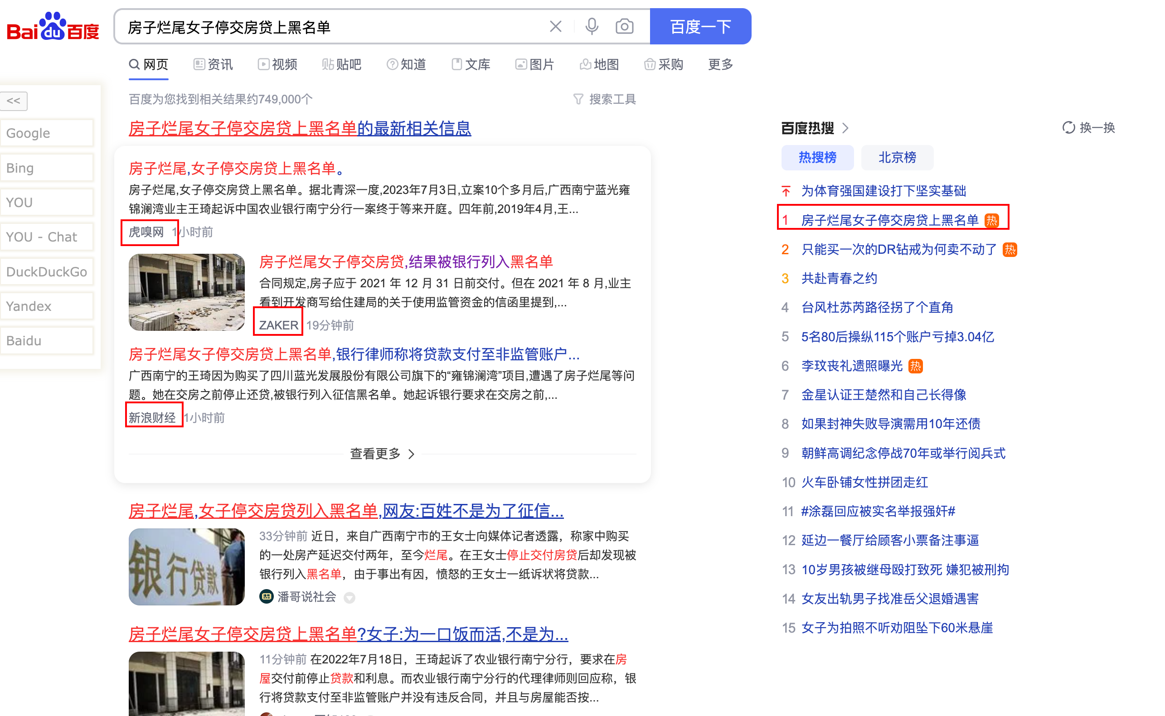Image resolution: width=1165 pixels, height=716 pixels.
Task: Switch to the 资讯 tab
Action: point(213,64)
